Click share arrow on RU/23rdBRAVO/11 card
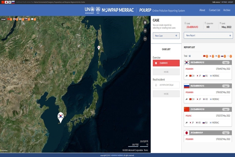 pyautogui.click(x=186, y=99)
